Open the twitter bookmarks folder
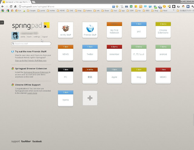The width and height of the screenshot is (194, 150). [x=51, y=11]
